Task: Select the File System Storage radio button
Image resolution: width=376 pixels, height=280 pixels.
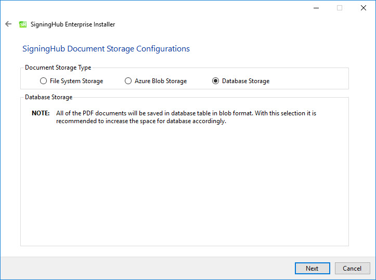Action: (43, 81)
